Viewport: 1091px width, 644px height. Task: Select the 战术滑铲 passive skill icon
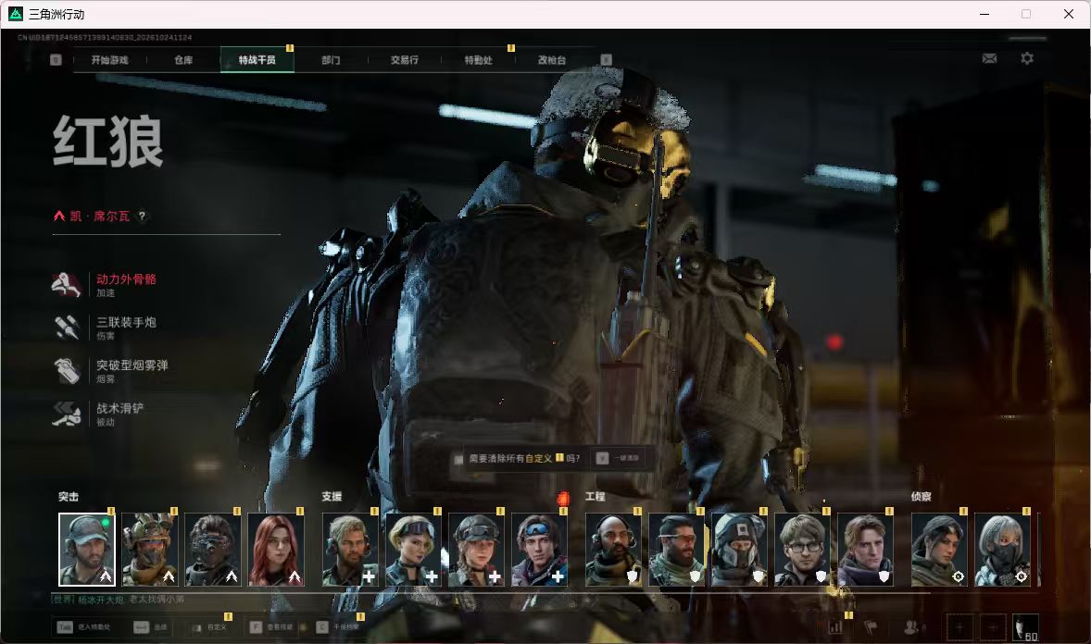tap(67, 414)
